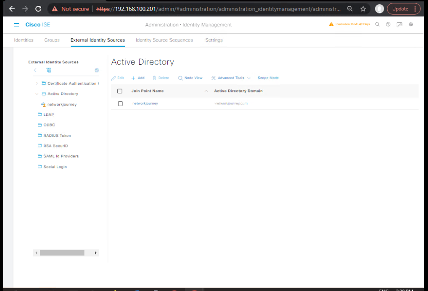Select the RSA SecurID tree item label
428x291 pixels.
(x=55, y=146)
